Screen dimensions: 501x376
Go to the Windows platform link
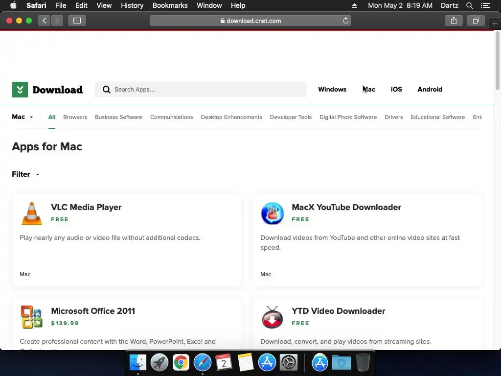click(x=332, y=90)
